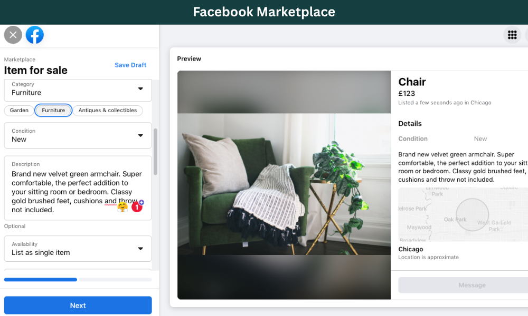Open the nine-dot apps menu icon
528x316 pixels.
click(512, 35)
